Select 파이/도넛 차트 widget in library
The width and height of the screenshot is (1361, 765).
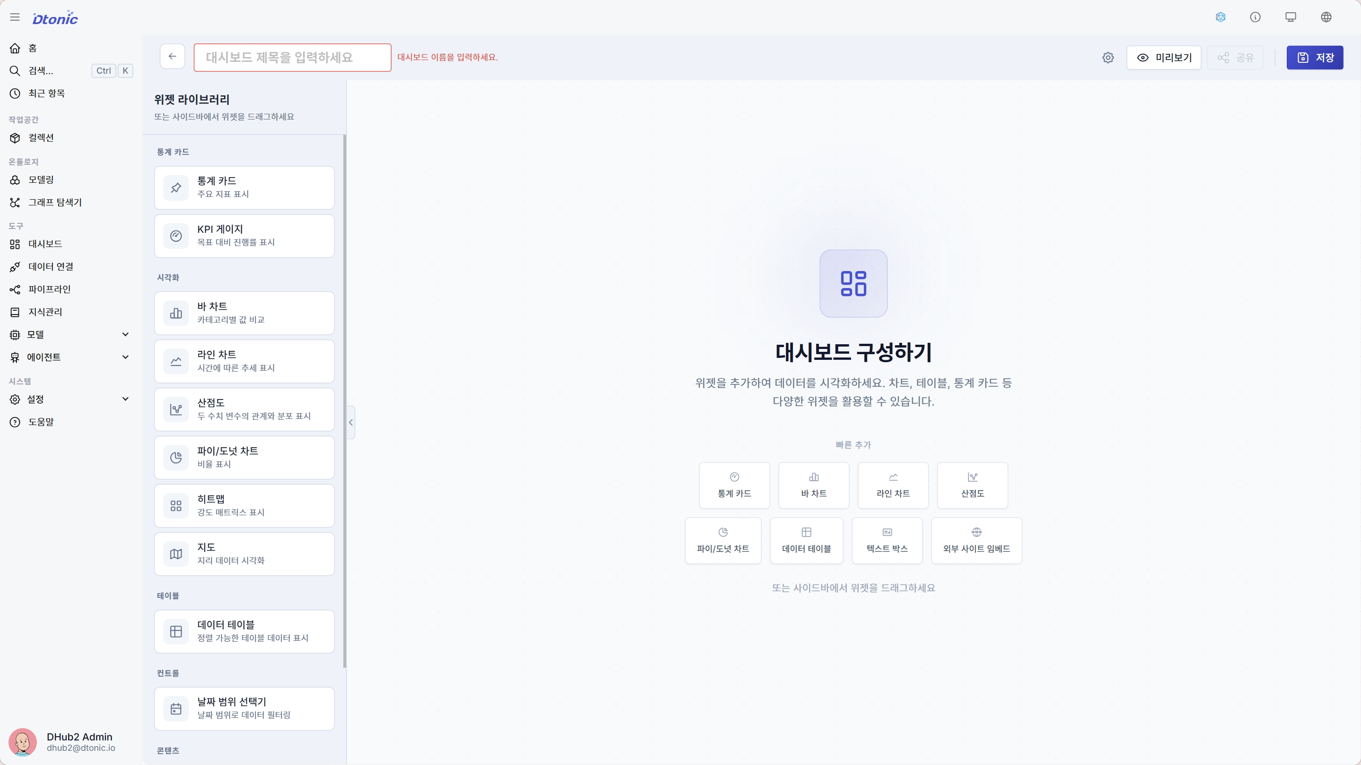[x=244, y=458]
